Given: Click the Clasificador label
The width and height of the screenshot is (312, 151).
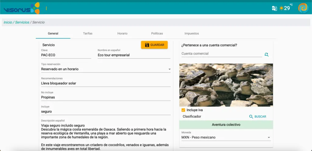Looking at the screenshot, I should [192, 116].
